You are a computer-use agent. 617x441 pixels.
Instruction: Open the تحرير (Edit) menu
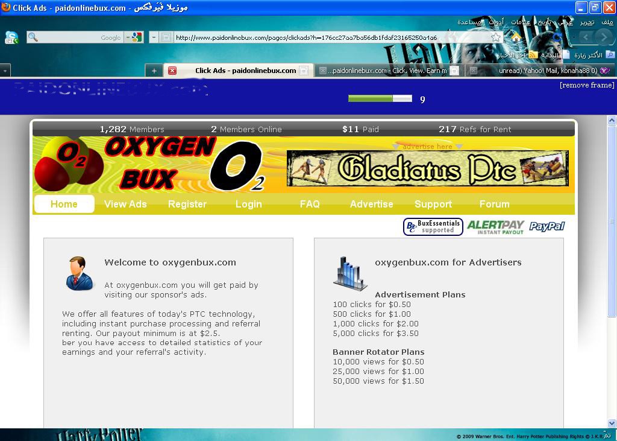click(587, 22)
